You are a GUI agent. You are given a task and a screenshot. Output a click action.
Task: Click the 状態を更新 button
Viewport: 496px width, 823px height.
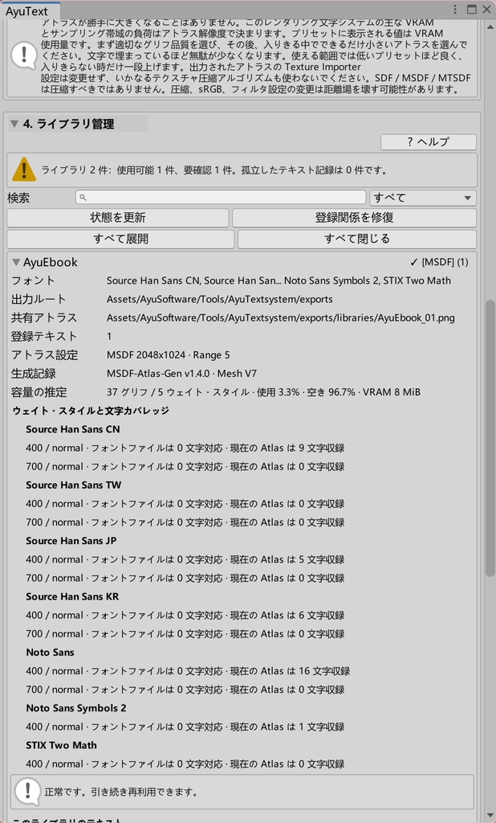click(118, 218)
